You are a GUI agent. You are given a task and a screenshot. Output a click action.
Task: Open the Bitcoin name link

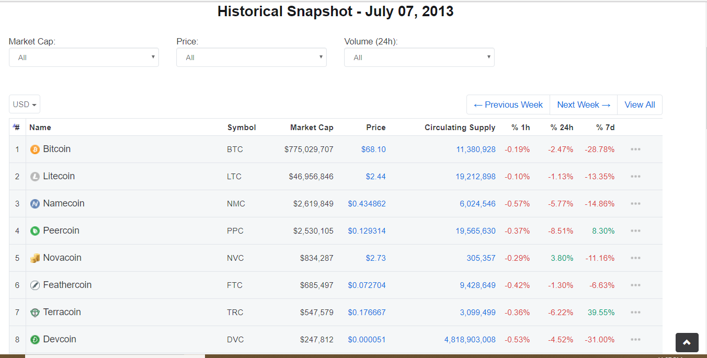coord(56,149)
